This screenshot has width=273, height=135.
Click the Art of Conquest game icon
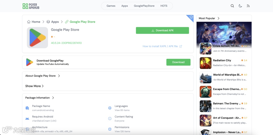click(206, 120)
